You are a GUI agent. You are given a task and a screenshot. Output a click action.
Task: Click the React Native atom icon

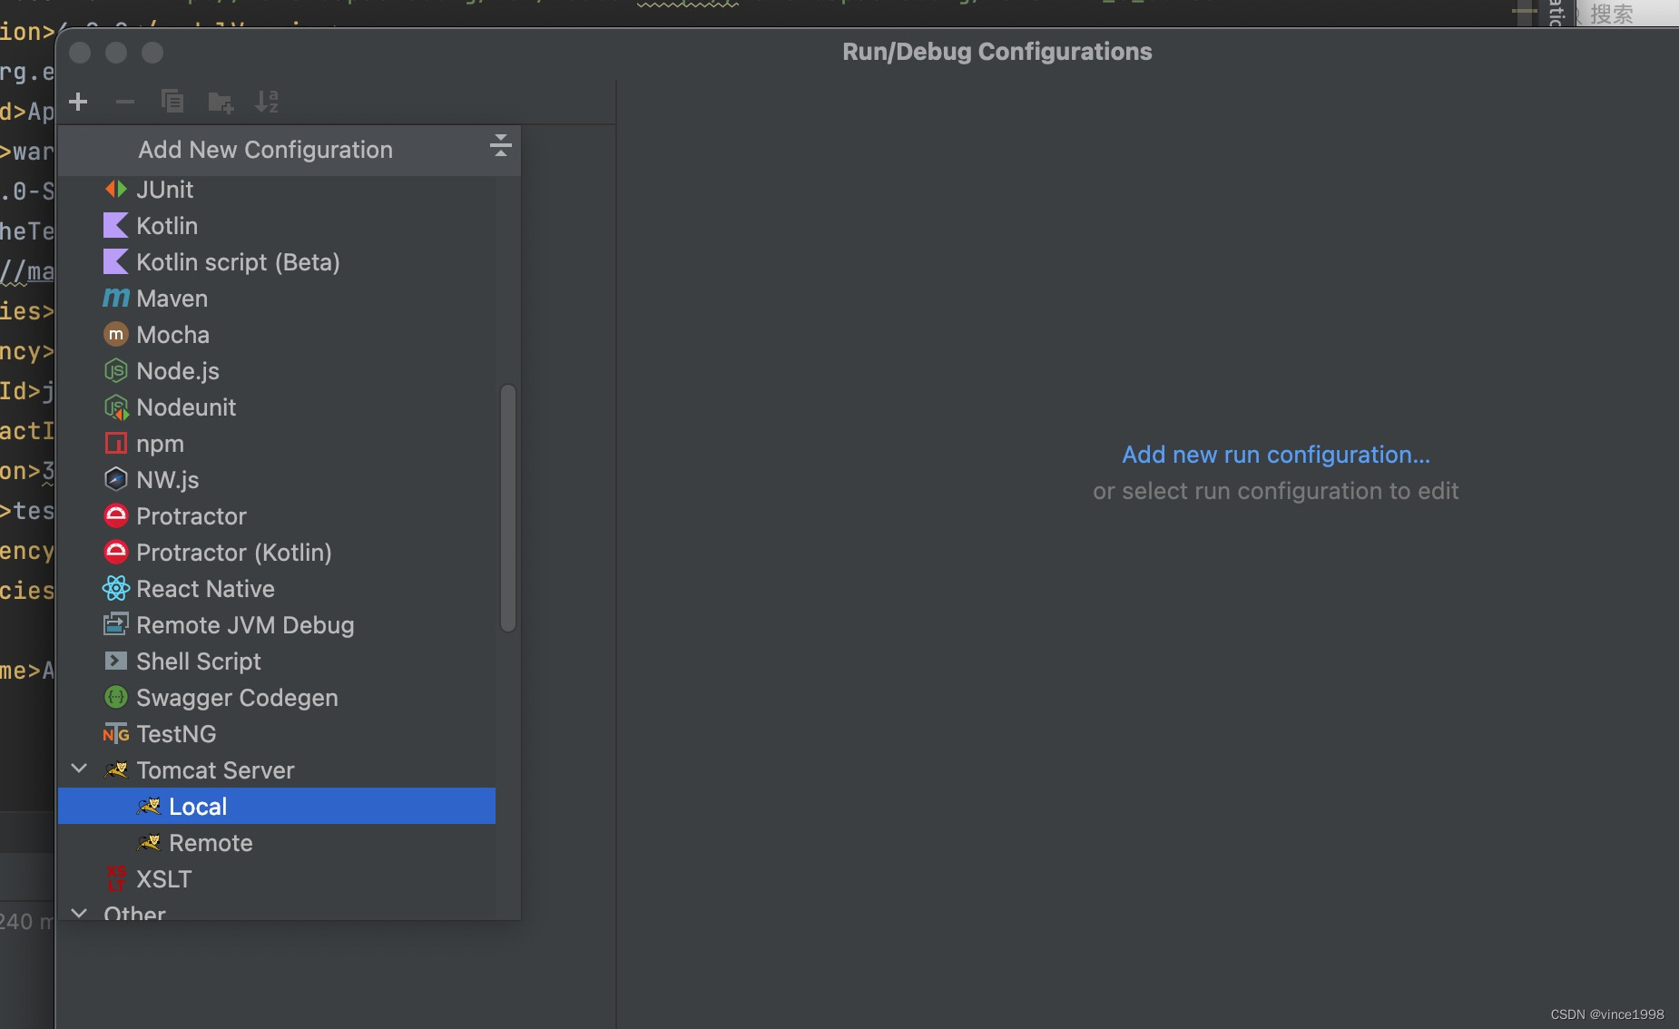[x=116, y=588]
